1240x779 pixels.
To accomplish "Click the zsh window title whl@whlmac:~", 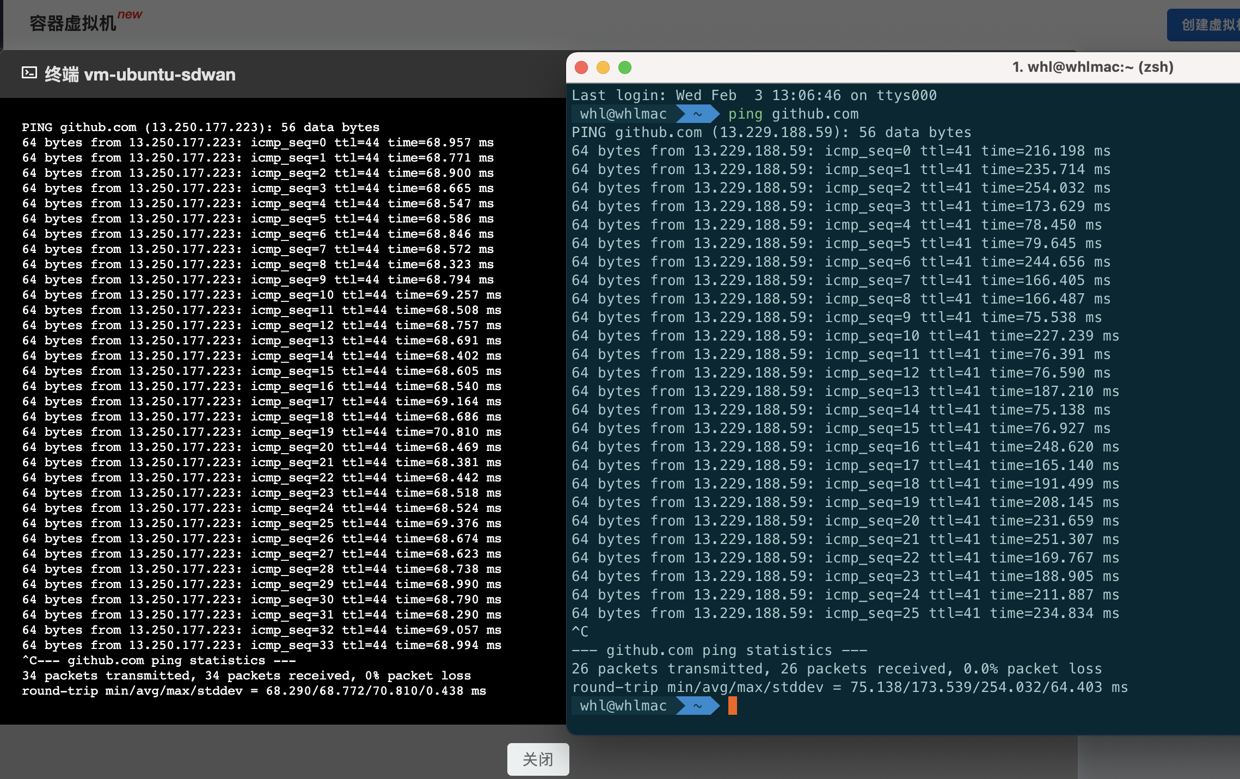I will (x=1092, y=67).
